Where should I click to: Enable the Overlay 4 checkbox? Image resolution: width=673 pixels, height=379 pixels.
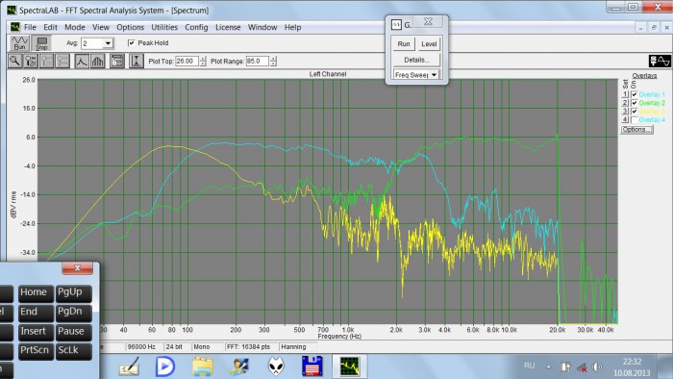point(634,119)
